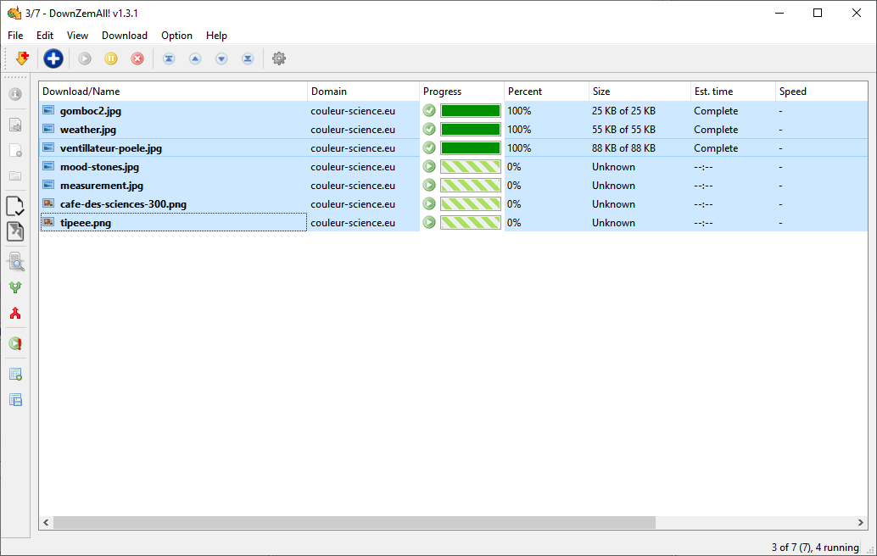The width and height of the screenshot is (877, 556).
Task: Sort by the Speed column header
Action: 822,91
